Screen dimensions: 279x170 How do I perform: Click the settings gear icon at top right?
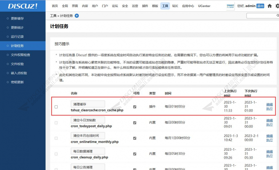pyautogui.click(x=277, y=6)
